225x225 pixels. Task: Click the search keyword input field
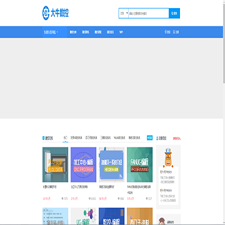[149, 13]
